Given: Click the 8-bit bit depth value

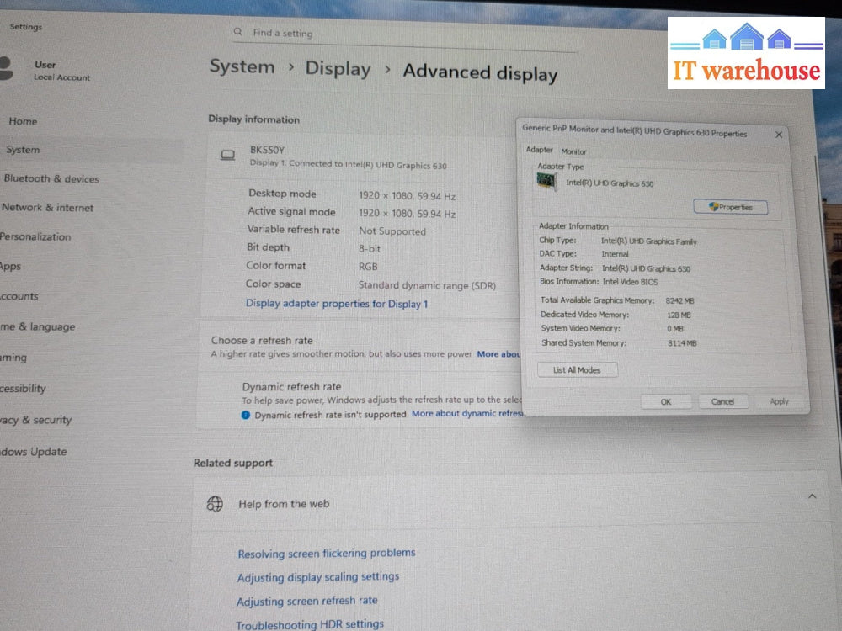Looking at the screenshot, I should pos(370,249).
